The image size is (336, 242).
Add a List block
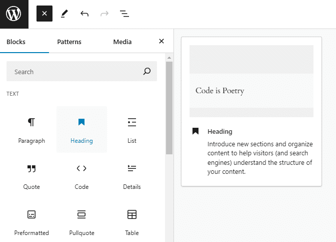[132, 130]
